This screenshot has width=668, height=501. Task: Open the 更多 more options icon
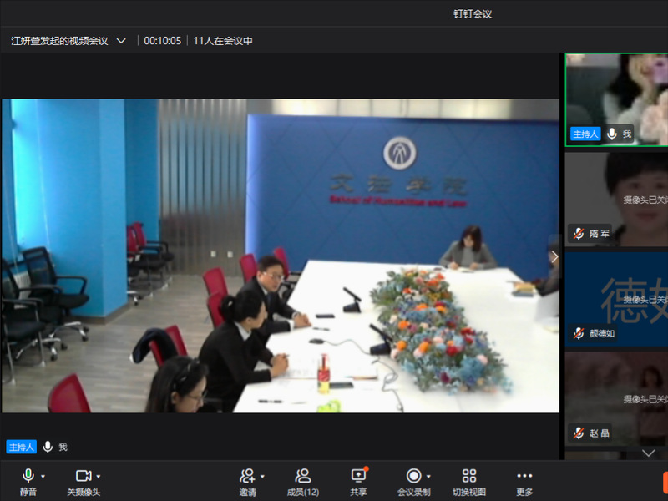[x=524, y=475]
